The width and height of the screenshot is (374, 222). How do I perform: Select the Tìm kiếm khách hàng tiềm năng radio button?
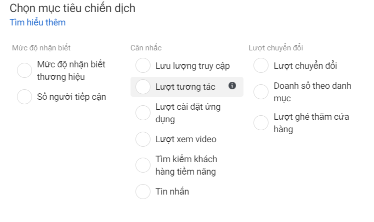point(143,165)
